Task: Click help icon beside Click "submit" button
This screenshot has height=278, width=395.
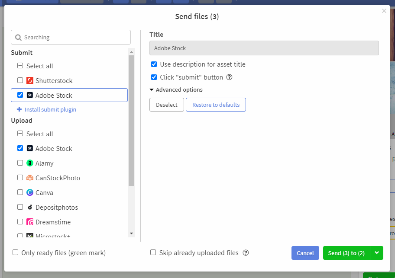Action: click(229, 77)
